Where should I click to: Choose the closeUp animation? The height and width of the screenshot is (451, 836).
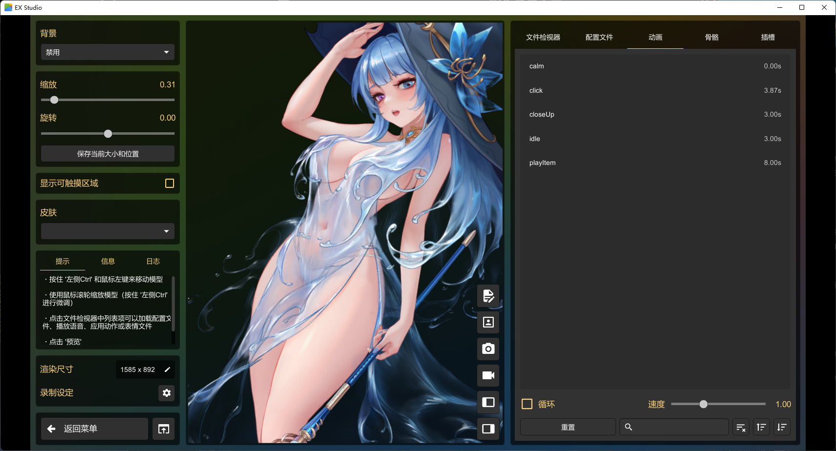tap(655, 115)
